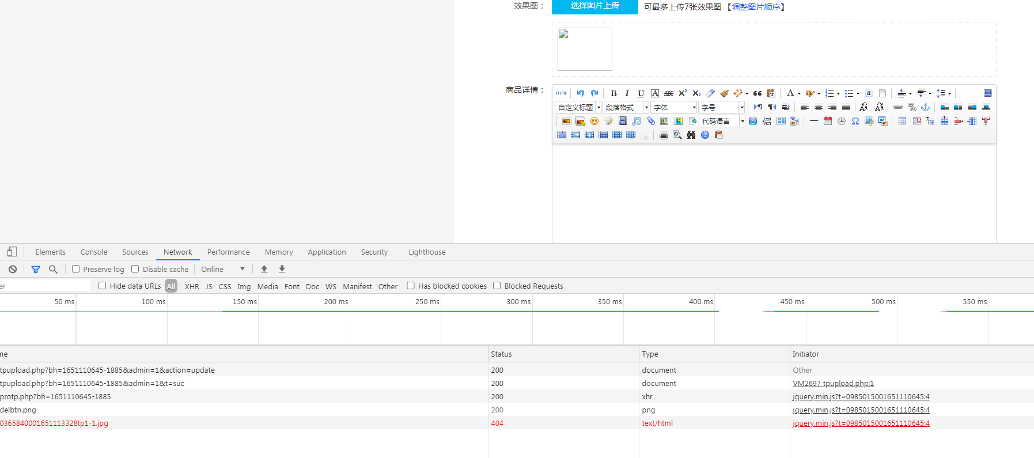Switch to the Console tab
Image resolution: width=1034 pixels, height=458 pixels.
[x=94, y=252]
